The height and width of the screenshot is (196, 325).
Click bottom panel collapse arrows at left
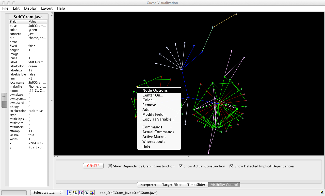(x=56, y=156)
